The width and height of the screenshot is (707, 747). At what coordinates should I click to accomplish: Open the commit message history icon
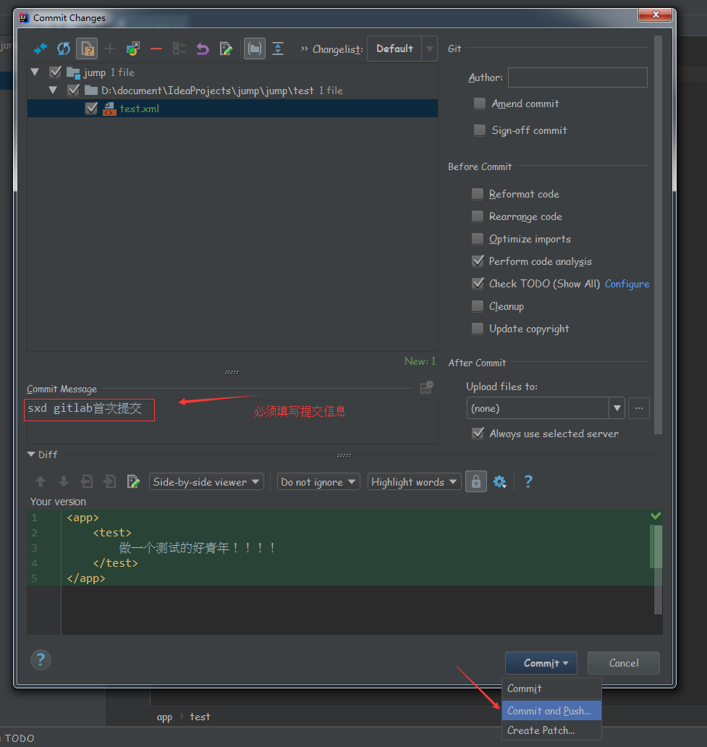[427, 387]
